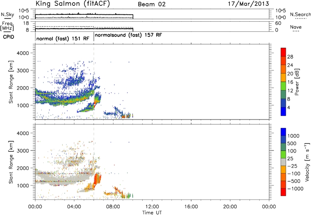The width and height of the screenshot is (311, 215).
Task: Click Slant Range label of velocity panel
Action: pyautogui.click(x=11, y=162)
